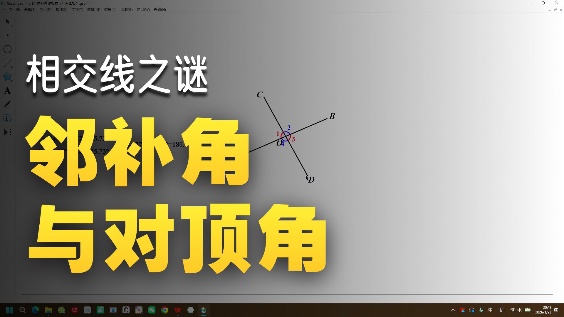The width and height of the screenshot is (564, 317).
Task: Select the Polygon tool
Action: (x=8, y=77)
